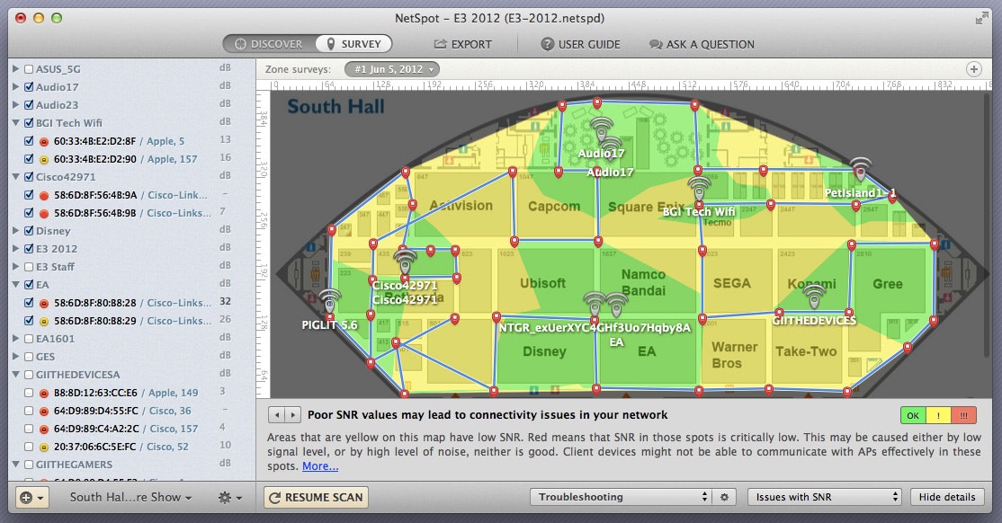Click the Hide details button

(x=946, y=497)
